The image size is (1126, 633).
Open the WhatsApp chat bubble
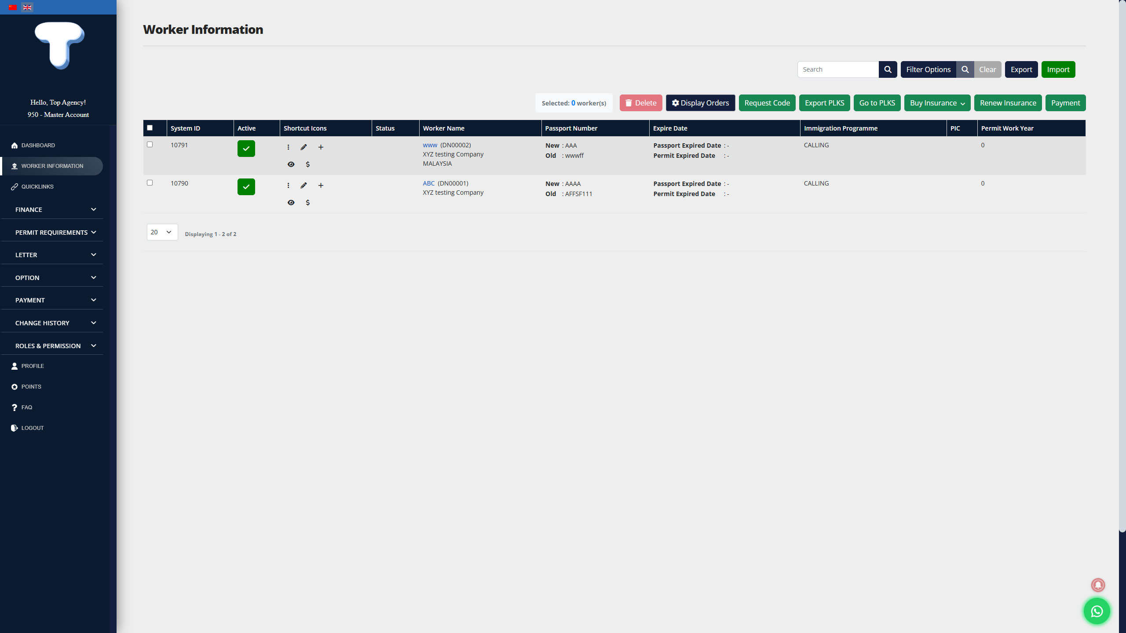click(1097, 611)
